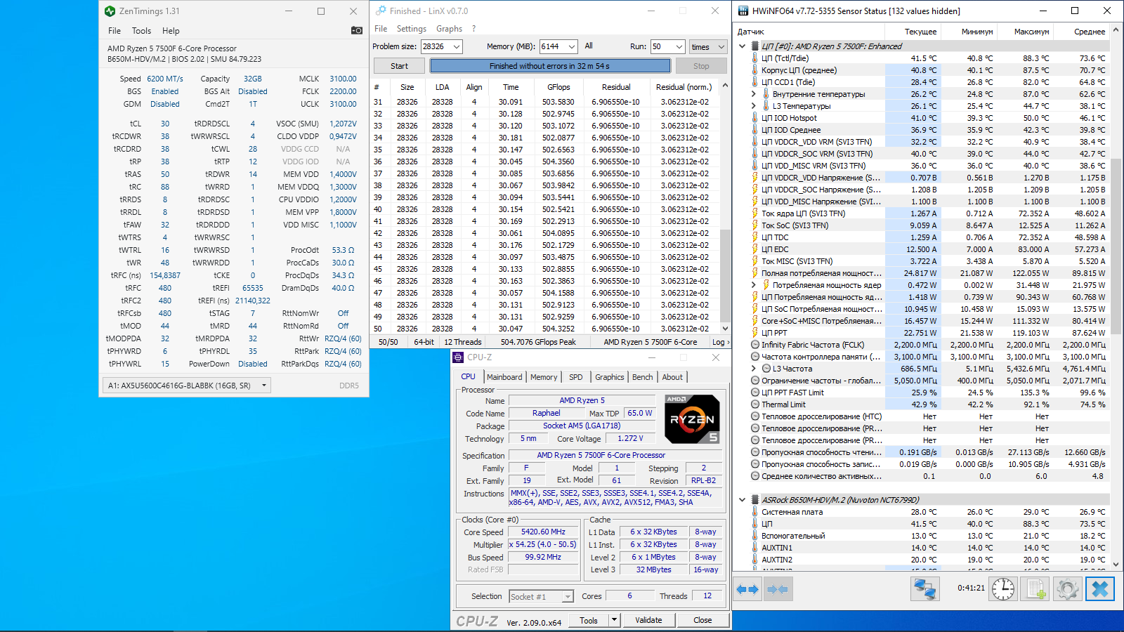Open the Graphs menu in LinX
The image size is (1124, 632).
449,29
